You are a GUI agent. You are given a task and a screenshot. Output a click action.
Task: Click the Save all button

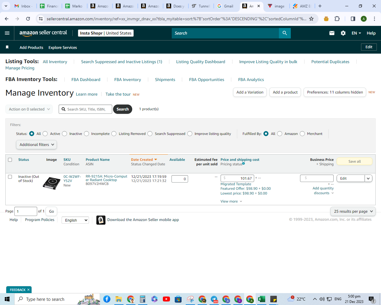[355, 161]
